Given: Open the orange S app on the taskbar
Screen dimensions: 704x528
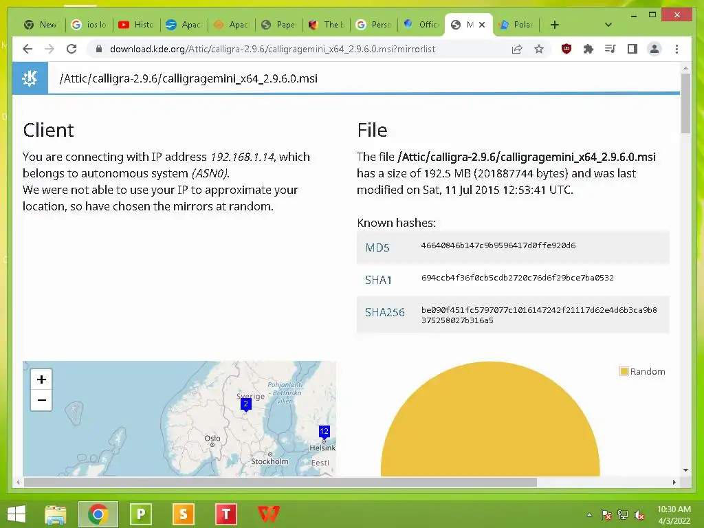Looking at the screenshot, I should pyautogui.click(x=183, y=514).
